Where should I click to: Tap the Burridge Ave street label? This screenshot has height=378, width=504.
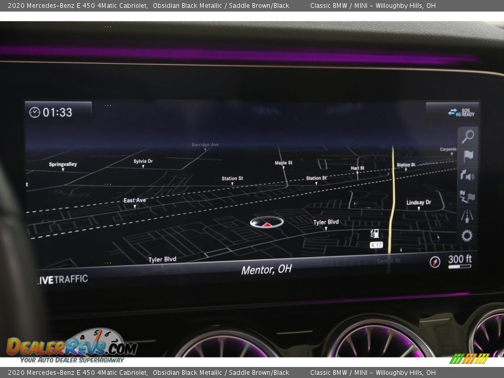pyautogui.click(x=205, y=145)
